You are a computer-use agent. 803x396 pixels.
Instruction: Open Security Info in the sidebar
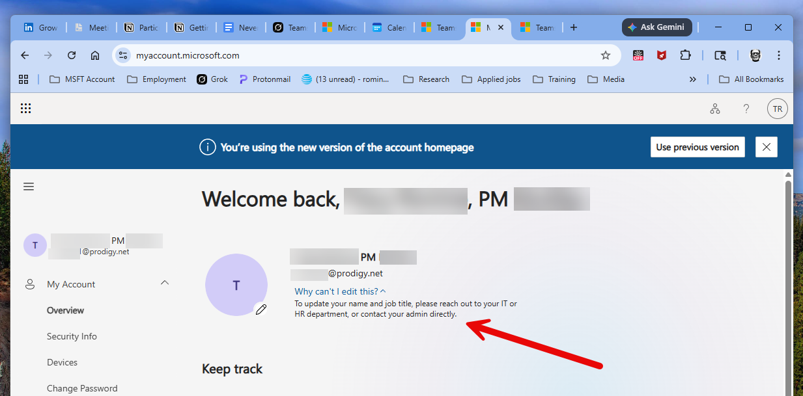click(72, 336)
